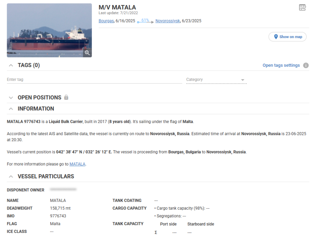Open the chart table icon beside the vessel title
Screen dimensions: 311x235
[302, 7]
